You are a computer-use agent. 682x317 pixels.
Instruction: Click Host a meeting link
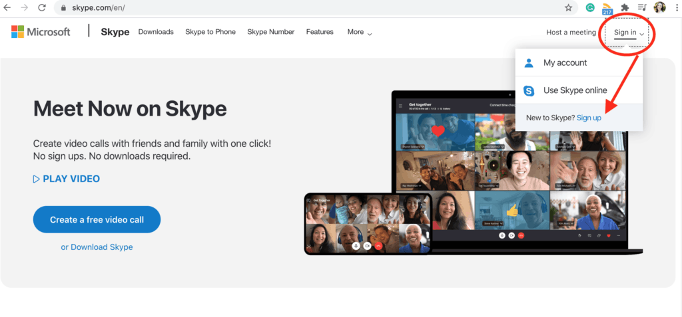571,33
